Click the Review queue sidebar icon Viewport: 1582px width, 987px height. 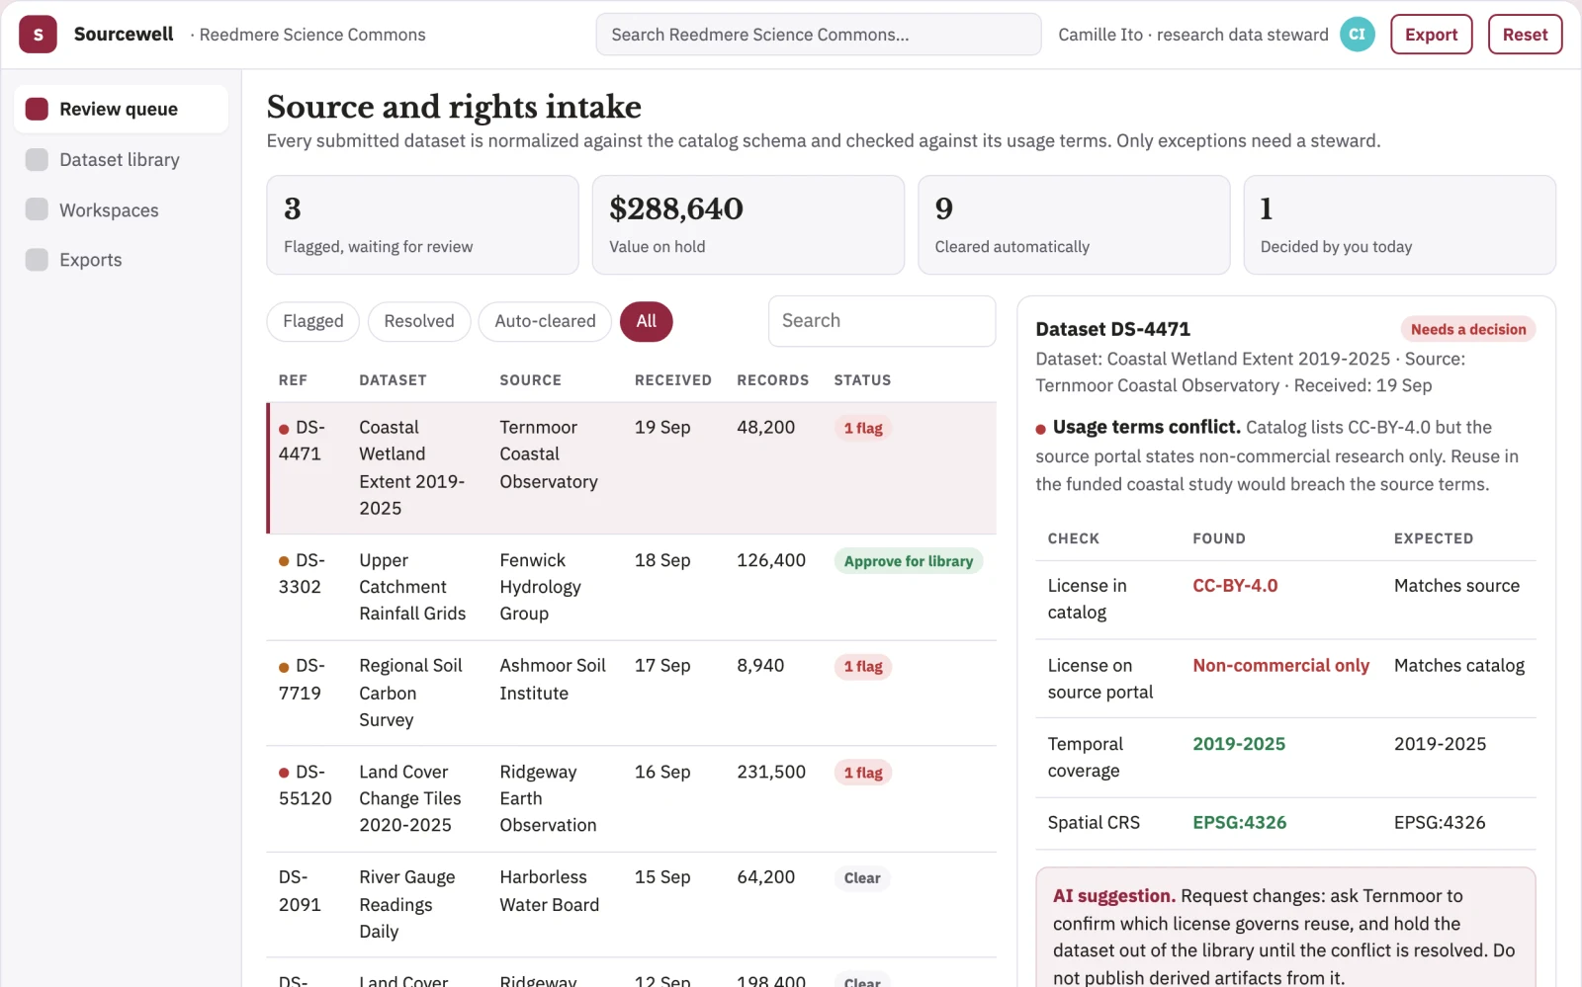tap(37, 109)
